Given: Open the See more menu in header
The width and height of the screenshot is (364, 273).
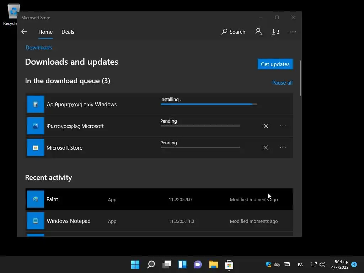Looking at the screenshot, I should pyautogui.click(x=293, y=32).
